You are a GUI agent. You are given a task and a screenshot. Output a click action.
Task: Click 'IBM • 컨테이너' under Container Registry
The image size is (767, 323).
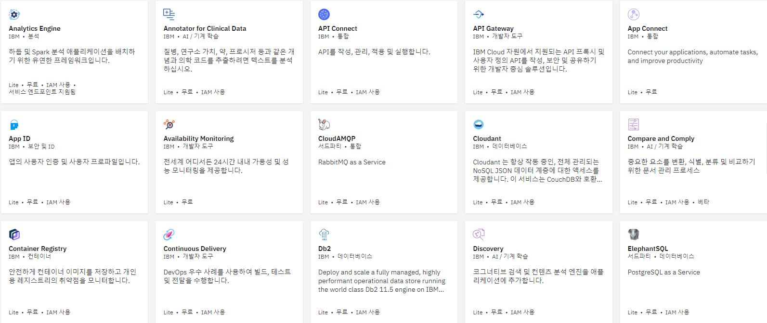coord(30,257)
